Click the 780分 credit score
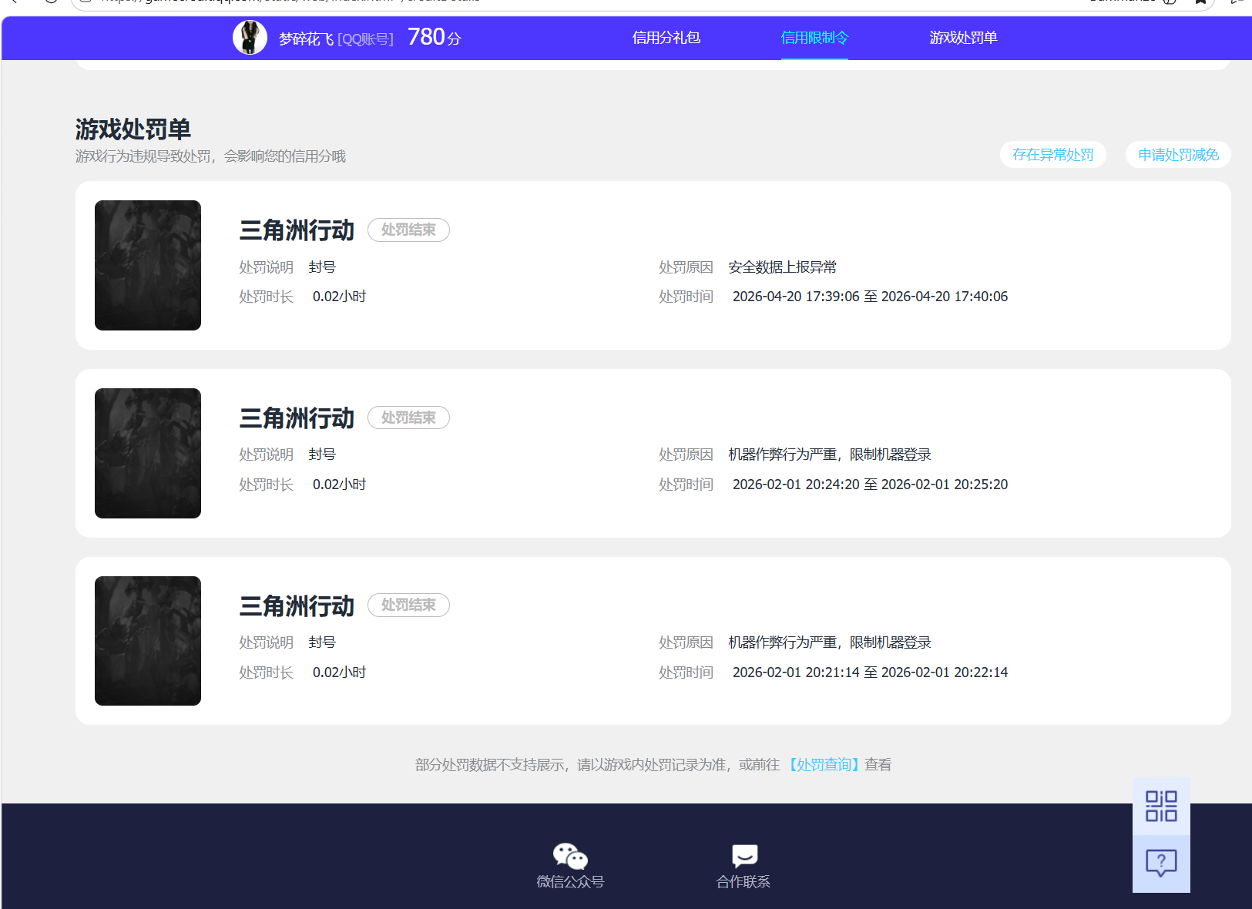Image resolution: width=1252 pixels, height=909 pixels. coord(434,37)
